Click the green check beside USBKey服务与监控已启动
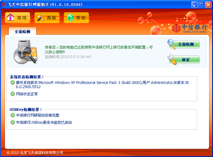 [x=12, y=122]
